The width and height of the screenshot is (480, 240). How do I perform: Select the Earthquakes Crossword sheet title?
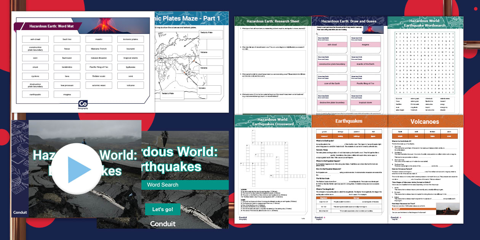click(x=273, y=122)
